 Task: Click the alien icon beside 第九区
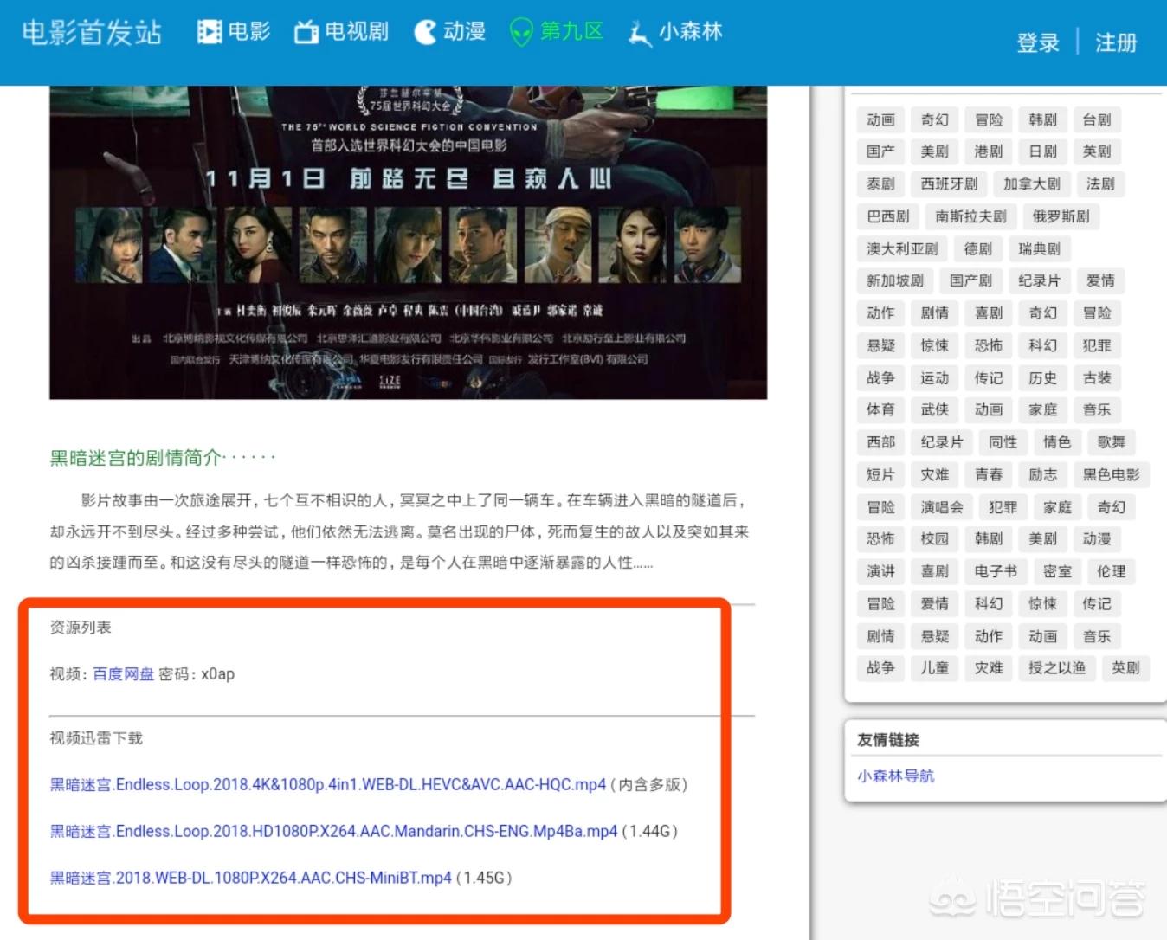point(521,32)
